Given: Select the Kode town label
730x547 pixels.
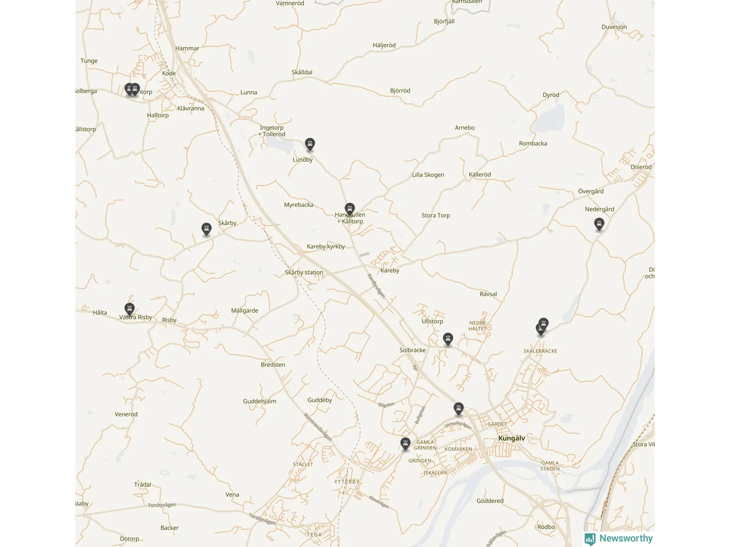Looking at the screenshot, I should (x=169, y=73).
